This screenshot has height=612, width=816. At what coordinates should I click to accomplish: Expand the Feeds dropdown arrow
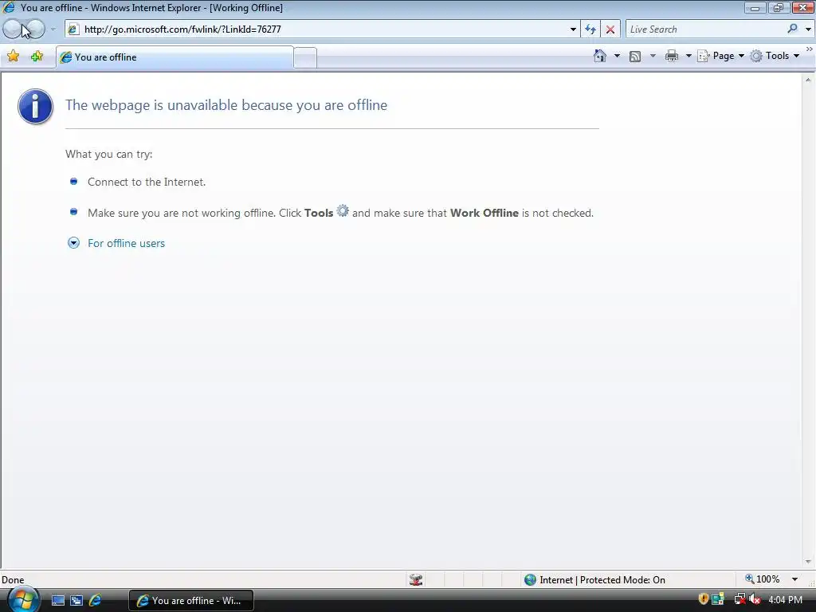653,56
